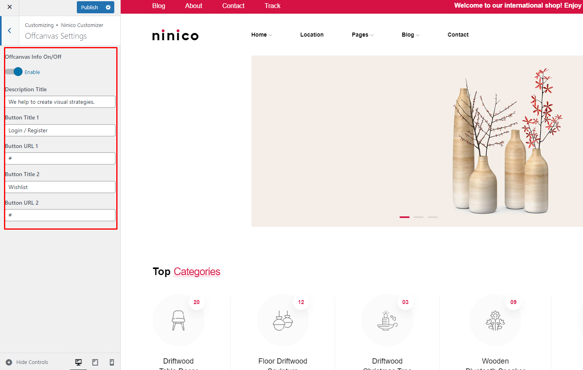Select the first slider pagination dash

[404, 217]
